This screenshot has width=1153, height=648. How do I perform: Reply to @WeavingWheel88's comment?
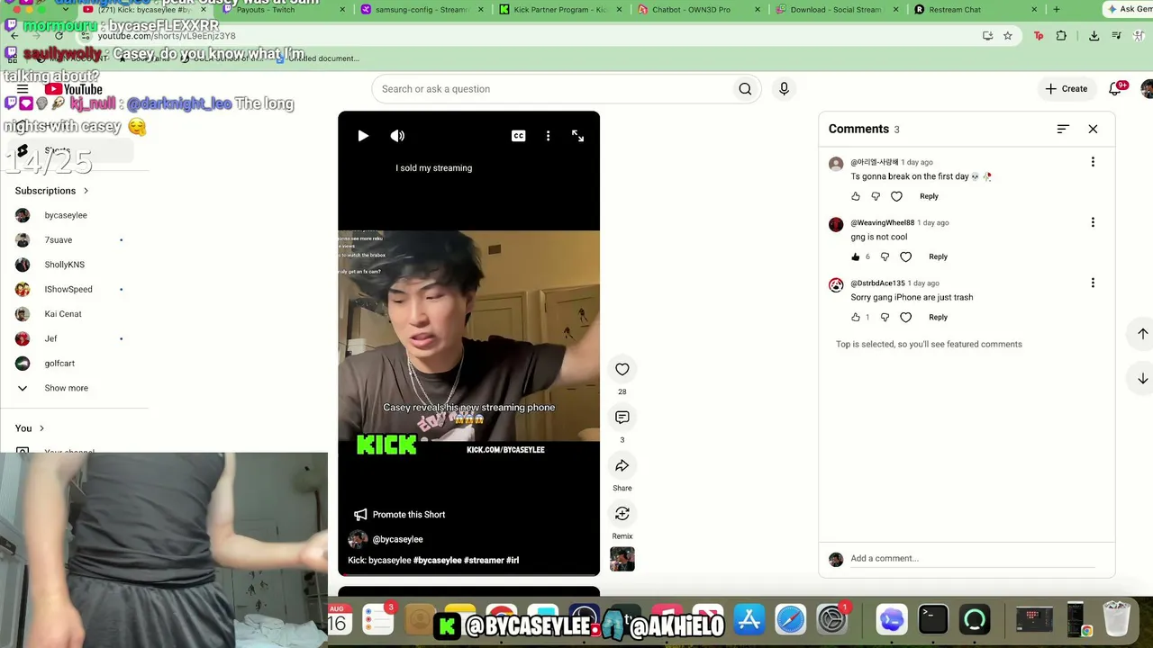(938, 256)
